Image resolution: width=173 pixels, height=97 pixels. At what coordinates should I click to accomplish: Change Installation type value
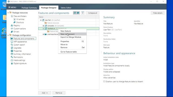[117, 66]
